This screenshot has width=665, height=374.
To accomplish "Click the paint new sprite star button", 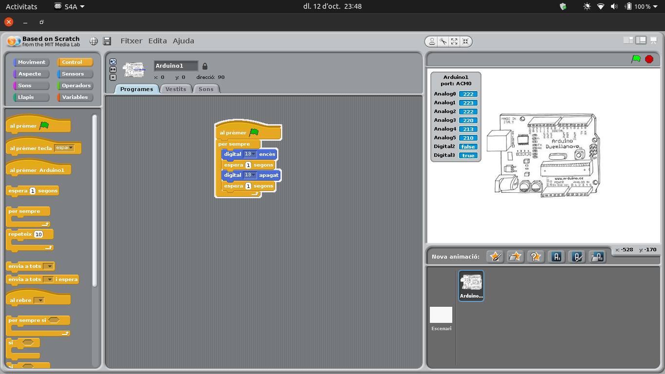I will pyautogui.click(x=495, y=257).
